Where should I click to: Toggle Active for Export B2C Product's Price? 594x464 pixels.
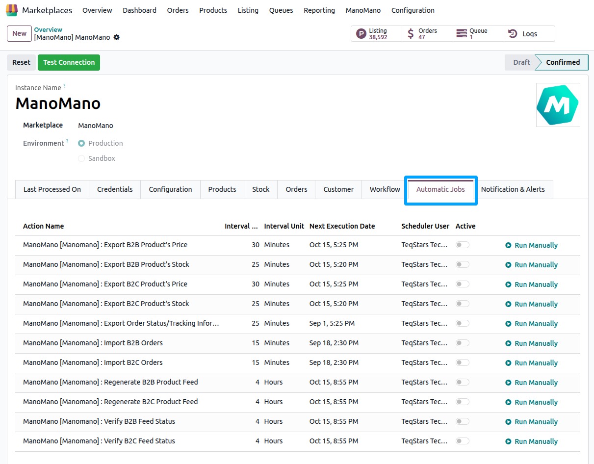coord(463,284)
